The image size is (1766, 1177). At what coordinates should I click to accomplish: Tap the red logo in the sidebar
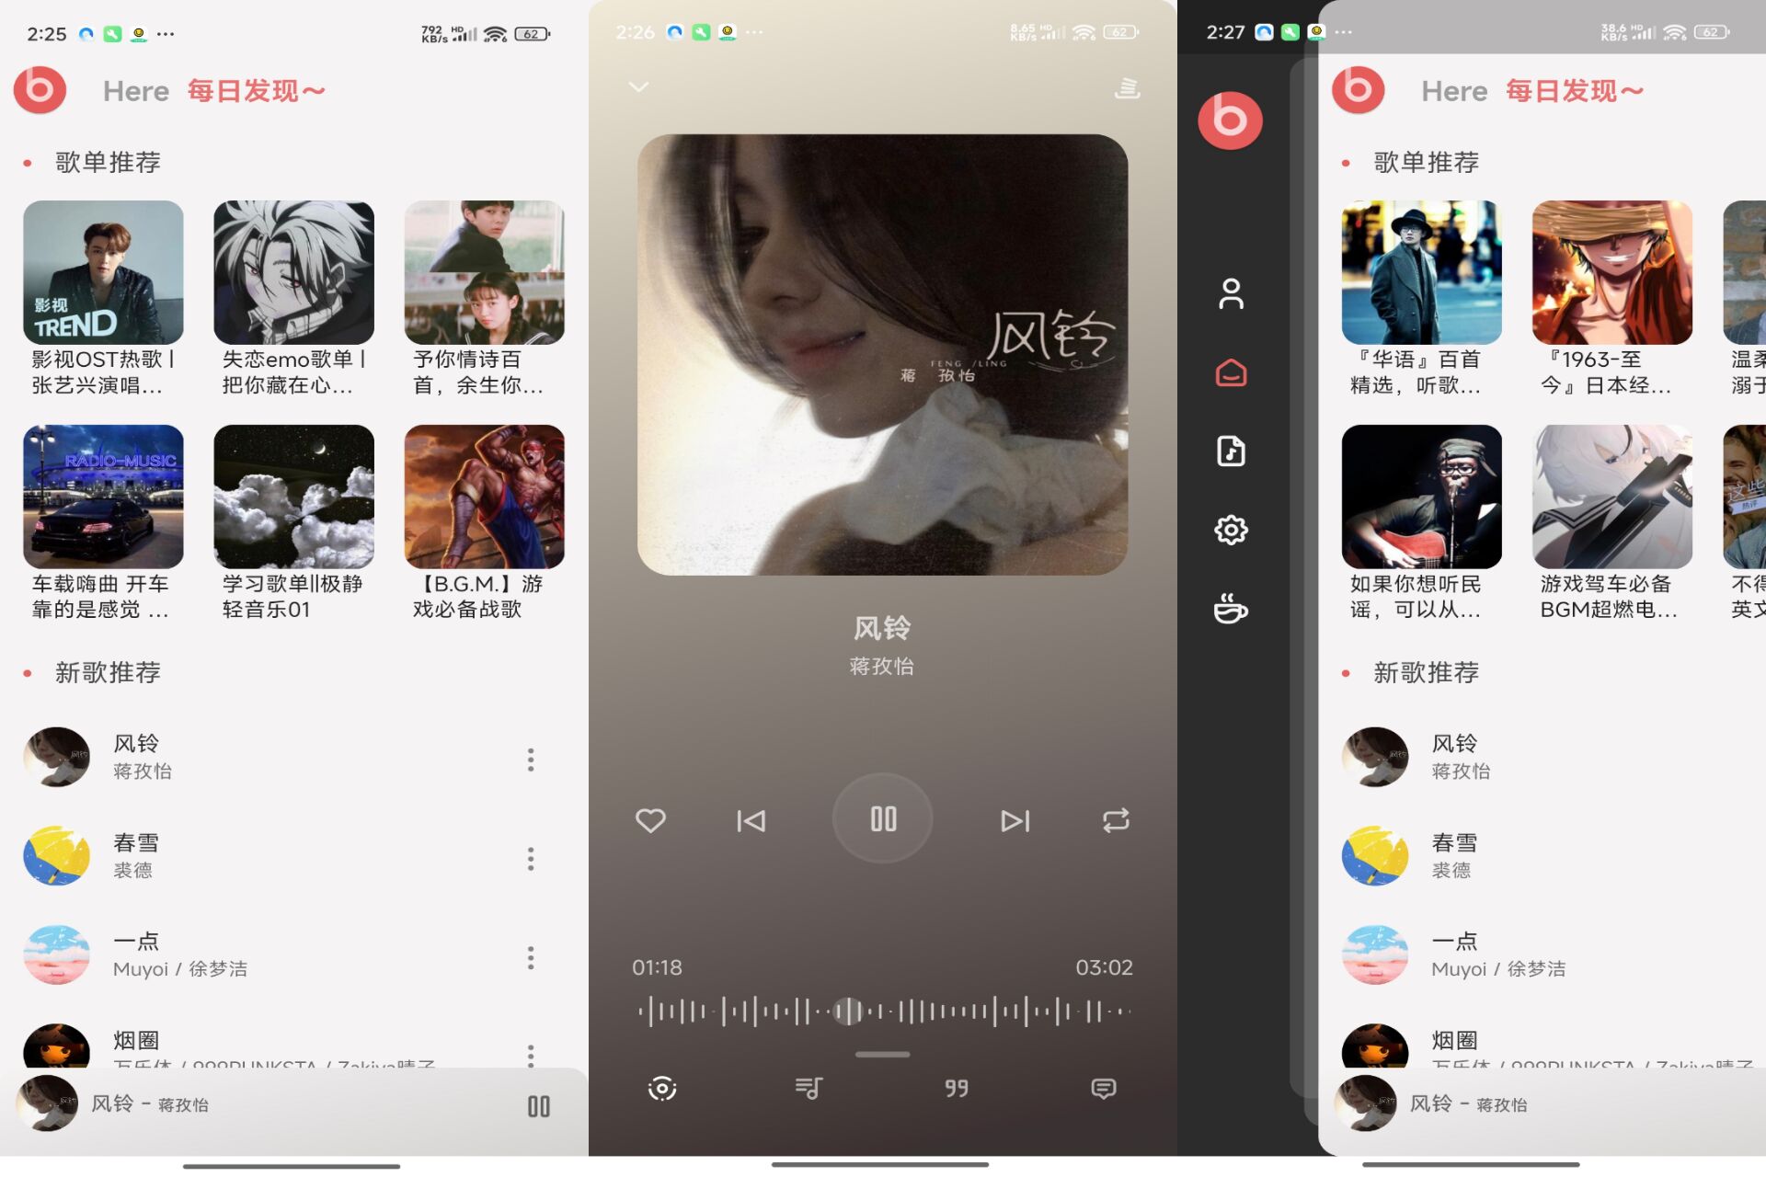1231,120
